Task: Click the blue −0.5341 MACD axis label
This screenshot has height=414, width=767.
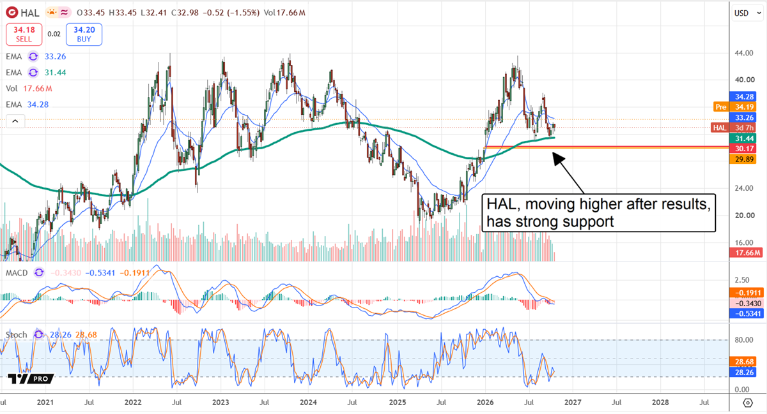Action: point(747,313)
